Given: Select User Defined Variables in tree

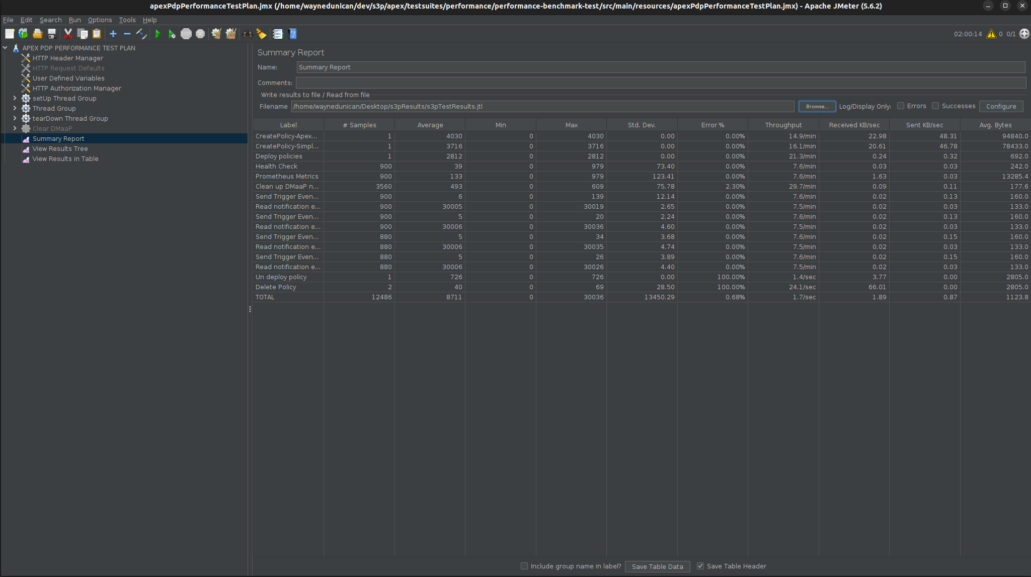Looking at the screenshot, I should coord(68,78).
